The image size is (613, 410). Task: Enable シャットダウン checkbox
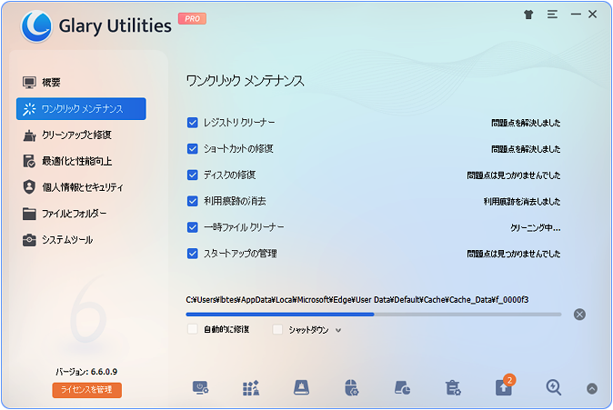(x=277, y=329)
